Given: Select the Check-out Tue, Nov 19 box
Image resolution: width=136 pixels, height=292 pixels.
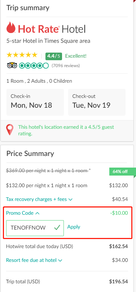Looking at the screenshot, I should (x=97, y=102).
